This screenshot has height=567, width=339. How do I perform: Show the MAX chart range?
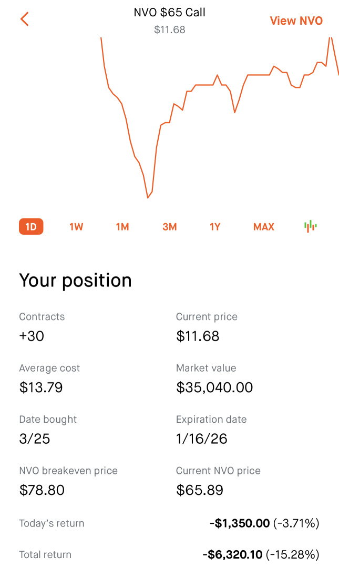click(263, 227)
